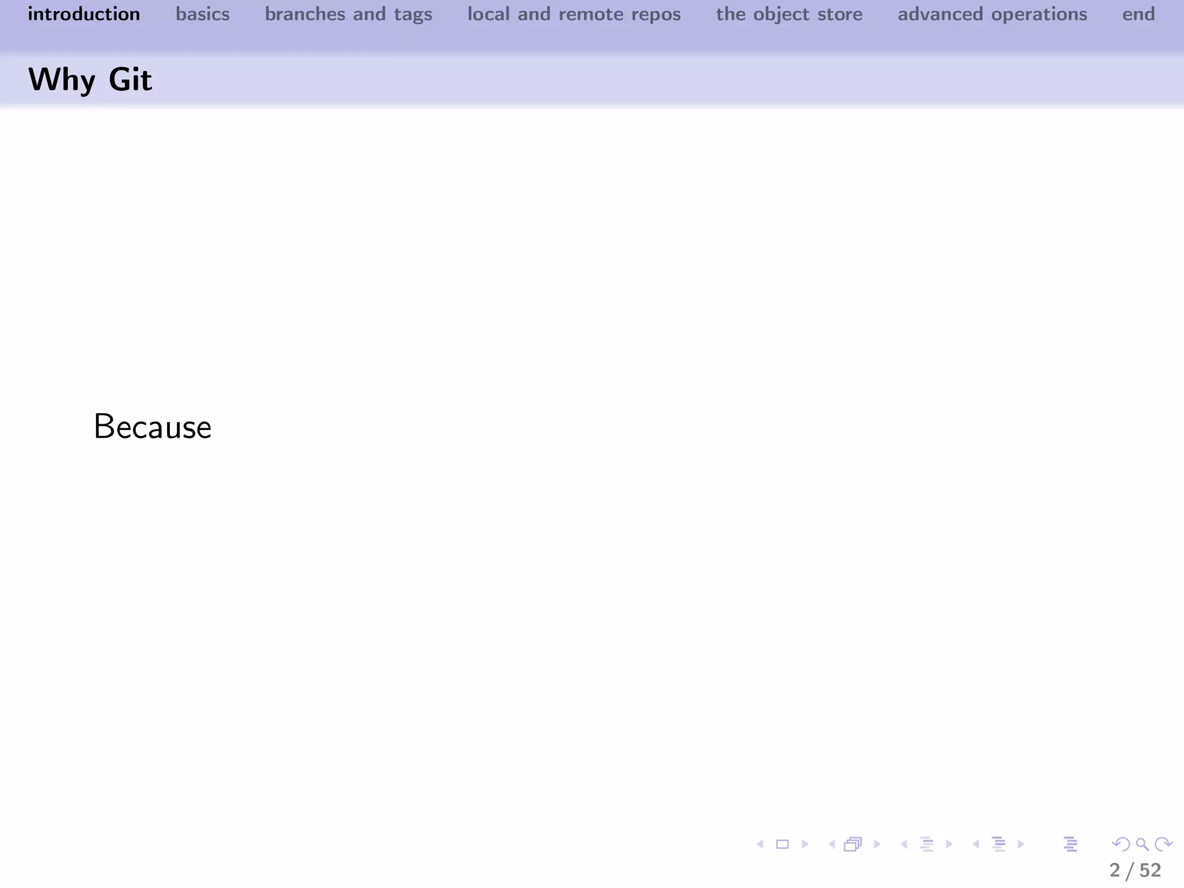This screenshot has height=888, width=1184.
Task: Click the go back curved arrow
Action: (1120, 845)
